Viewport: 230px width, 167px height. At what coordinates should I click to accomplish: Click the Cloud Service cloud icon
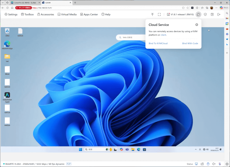coord(198,14)
